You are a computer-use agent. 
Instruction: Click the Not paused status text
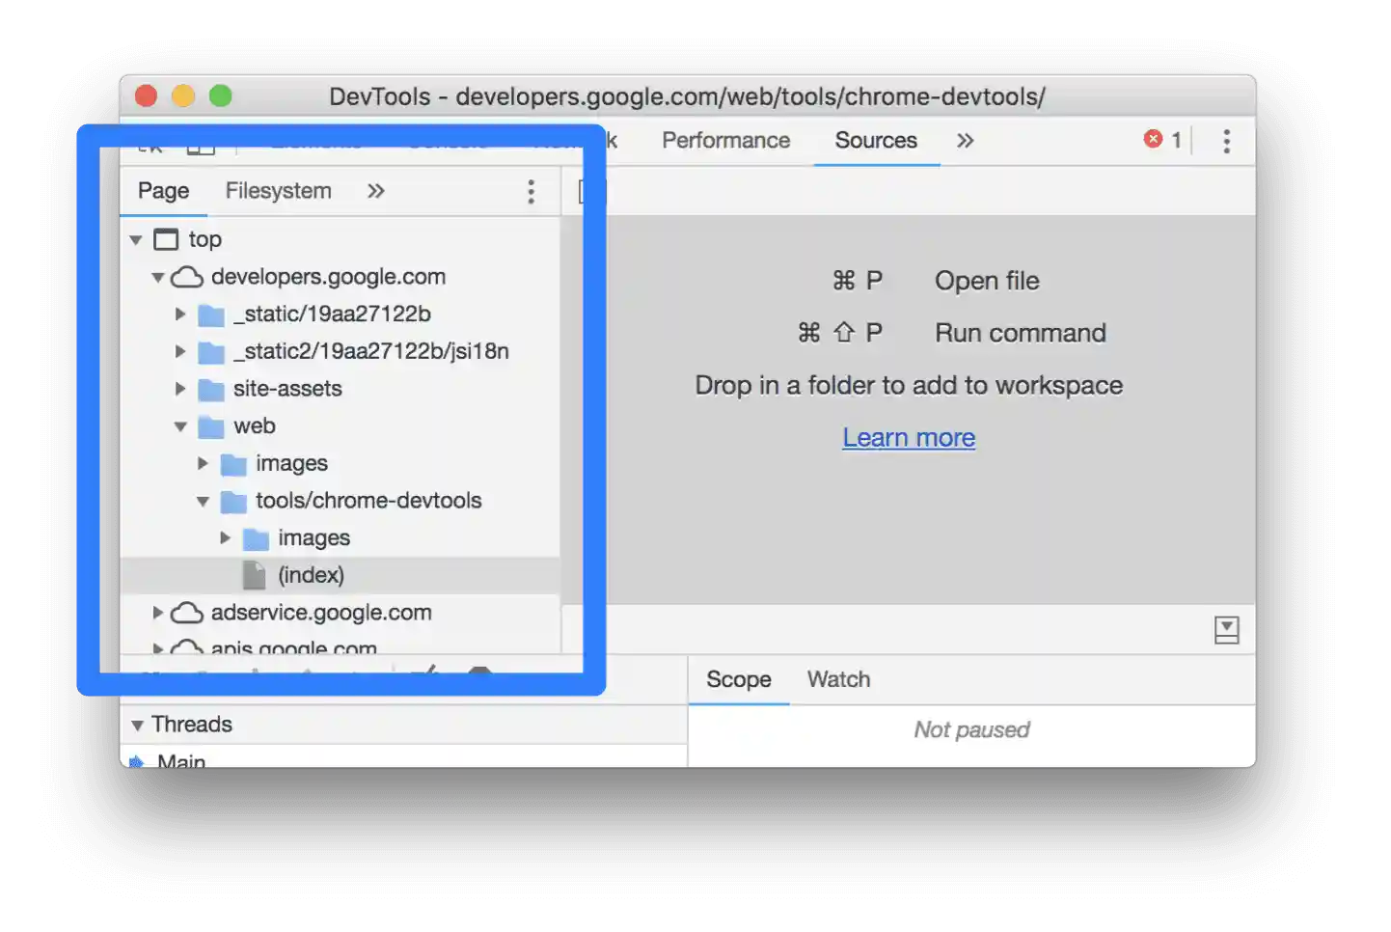click(971, 730)
